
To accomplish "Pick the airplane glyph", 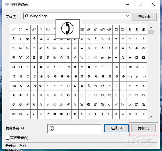I will pos(68,48).
